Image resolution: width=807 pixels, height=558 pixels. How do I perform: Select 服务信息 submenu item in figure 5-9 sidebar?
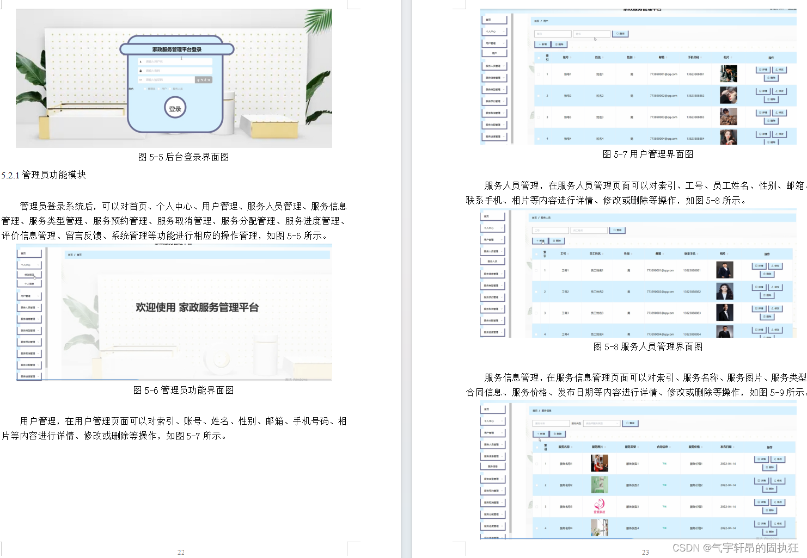click(493, 466)
